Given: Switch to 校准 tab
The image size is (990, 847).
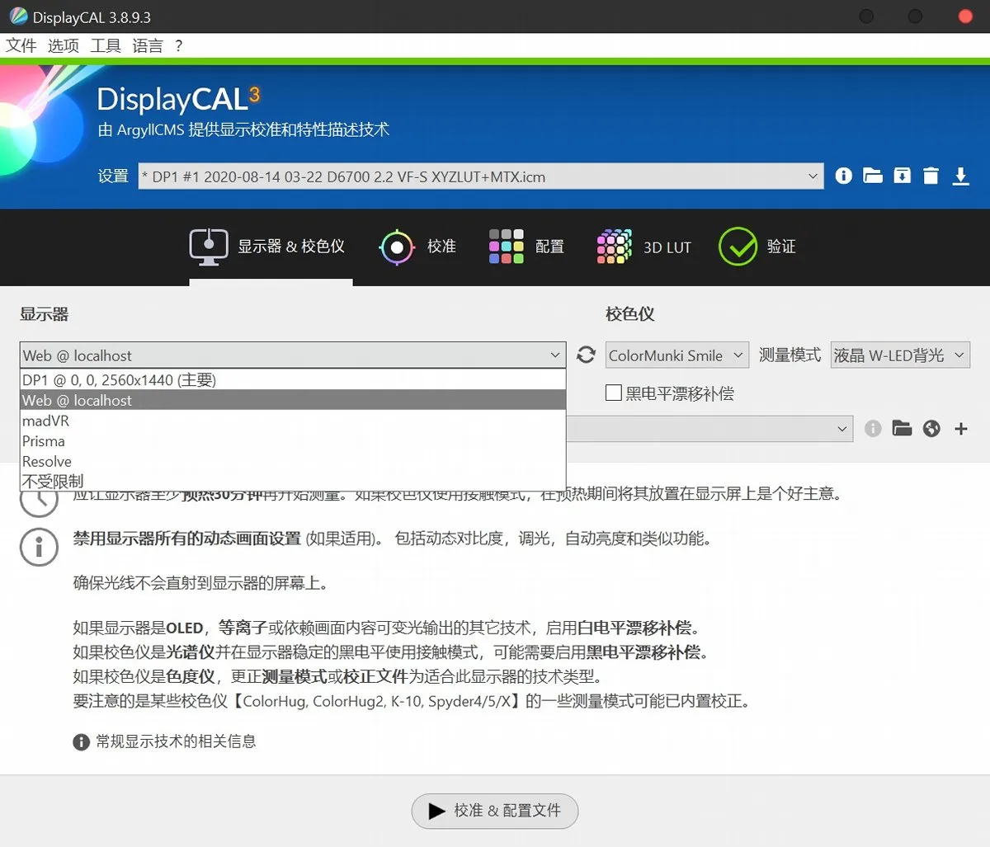Looking at the screenshot, I should 417,247.
